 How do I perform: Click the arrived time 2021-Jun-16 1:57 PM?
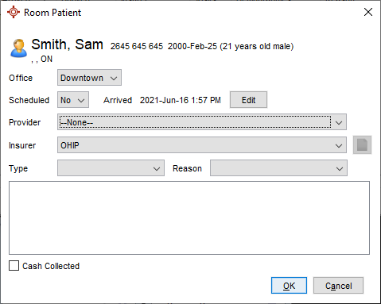(x=181, y=100)
